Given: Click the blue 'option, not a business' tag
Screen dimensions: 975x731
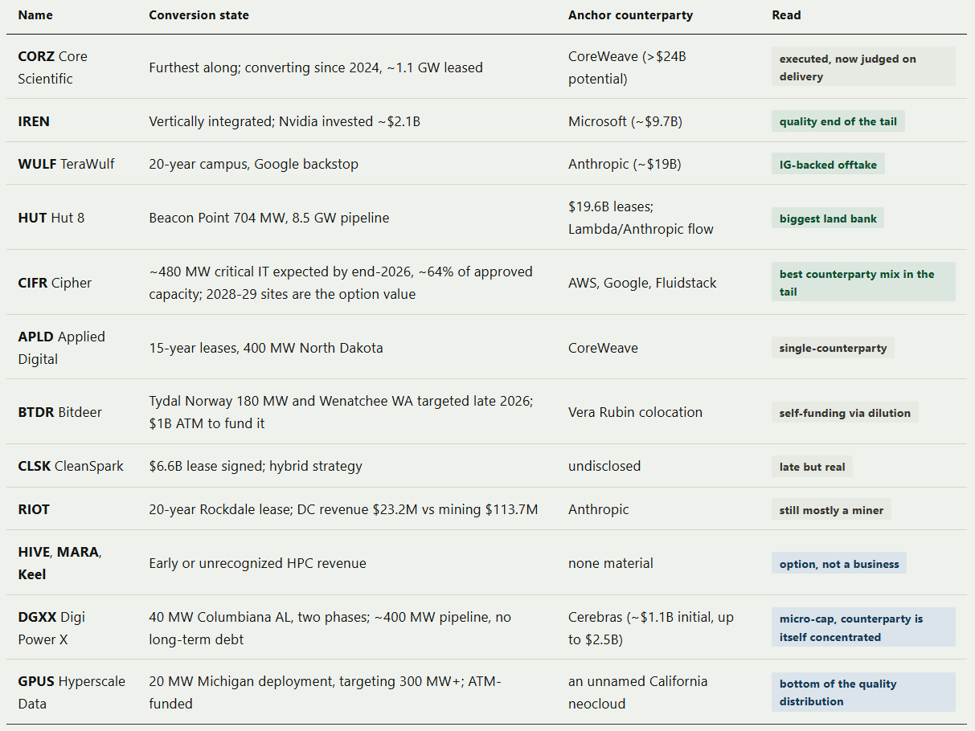Looking at the screenshot, I should click(x=839, y=563).
